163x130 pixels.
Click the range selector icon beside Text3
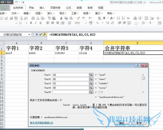click(x=91, y=83)
